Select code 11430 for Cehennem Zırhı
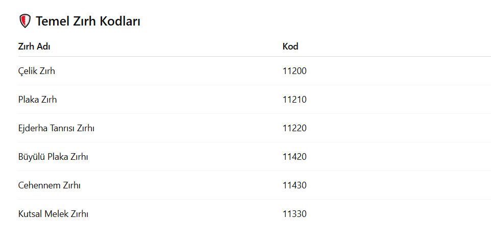The image size is (491, 242). [294, 185]
